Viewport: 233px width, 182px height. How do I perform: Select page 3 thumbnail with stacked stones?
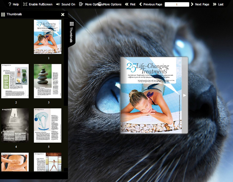coord(48,81)
